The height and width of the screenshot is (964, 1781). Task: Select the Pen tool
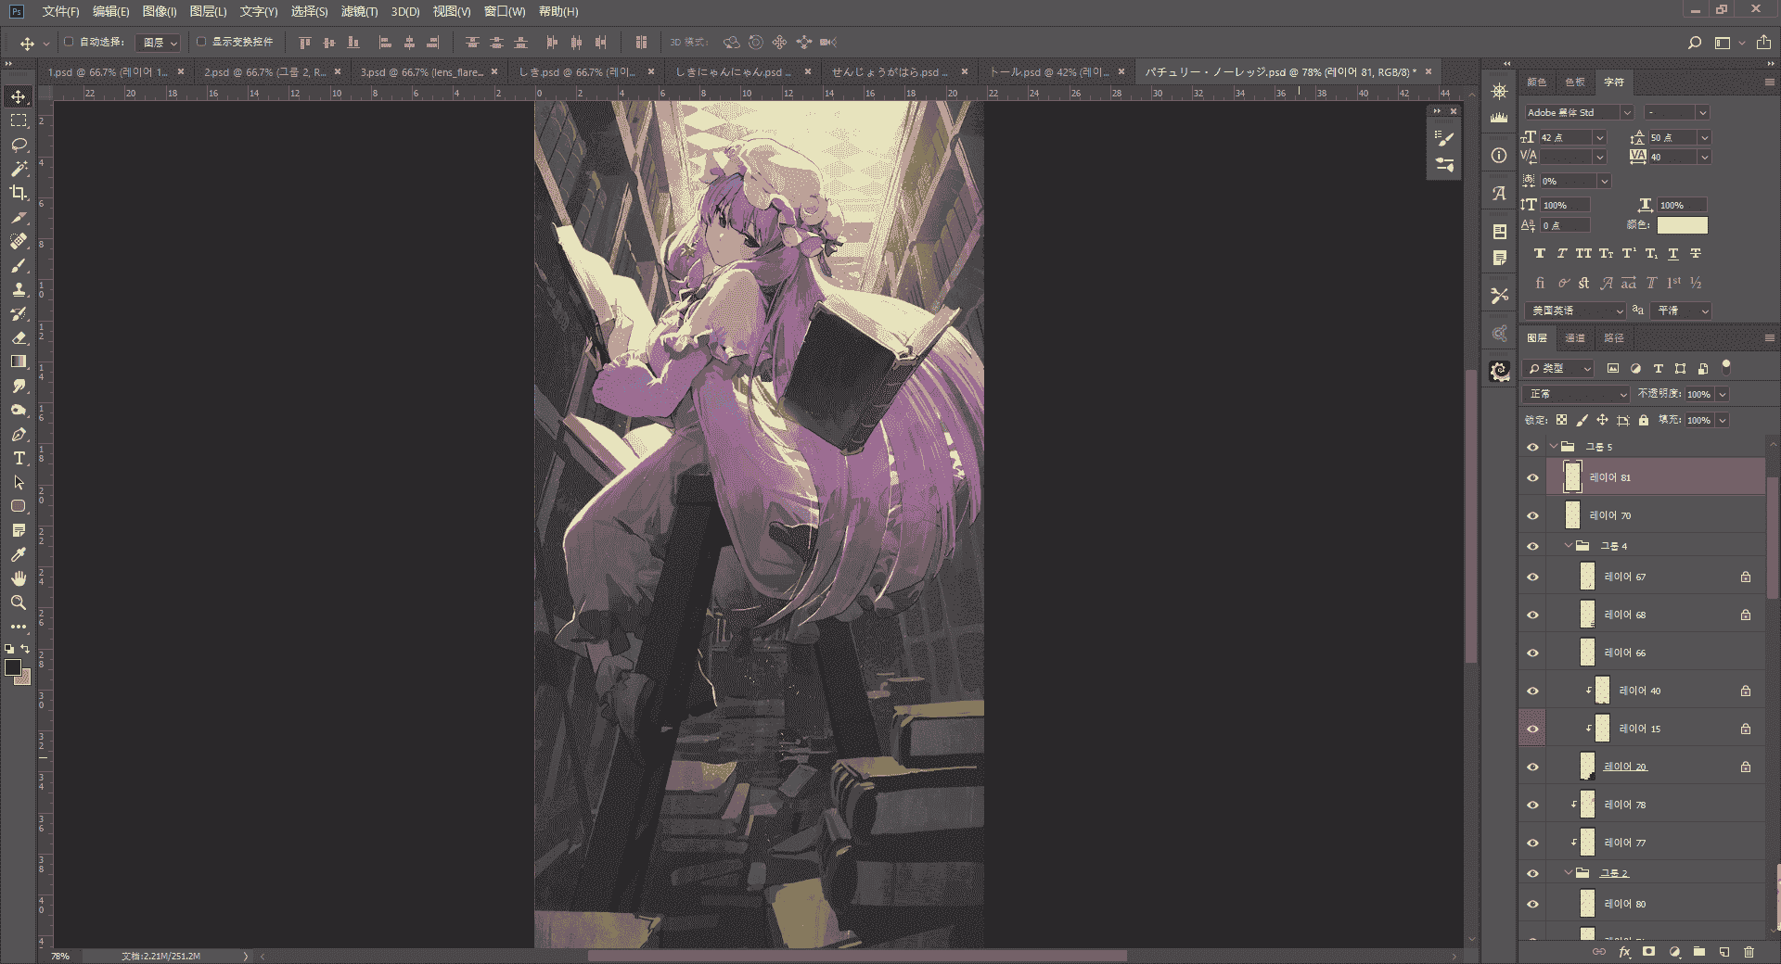click(x=19, y=434)
